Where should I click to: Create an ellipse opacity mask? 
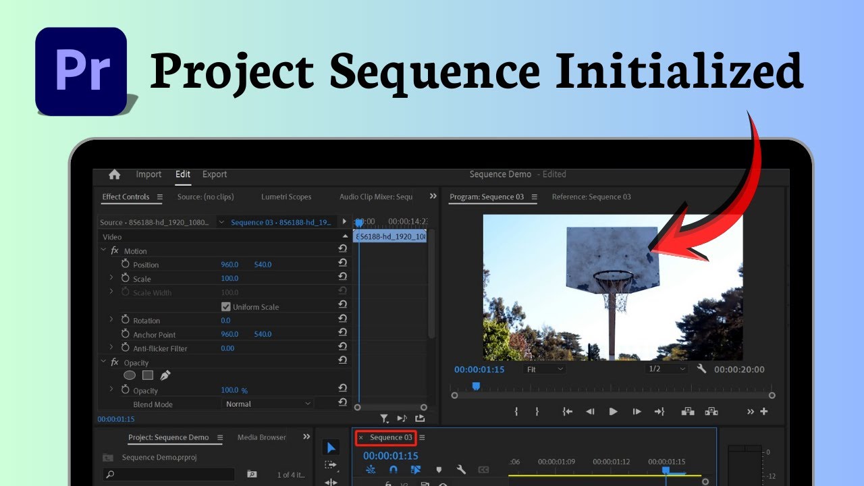click(130, 375)
